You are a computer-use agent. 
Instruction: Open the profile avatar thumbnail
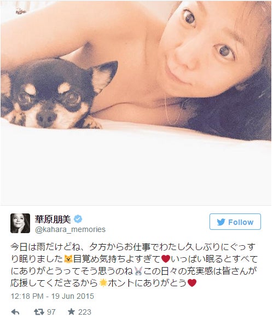click(20, 223)
